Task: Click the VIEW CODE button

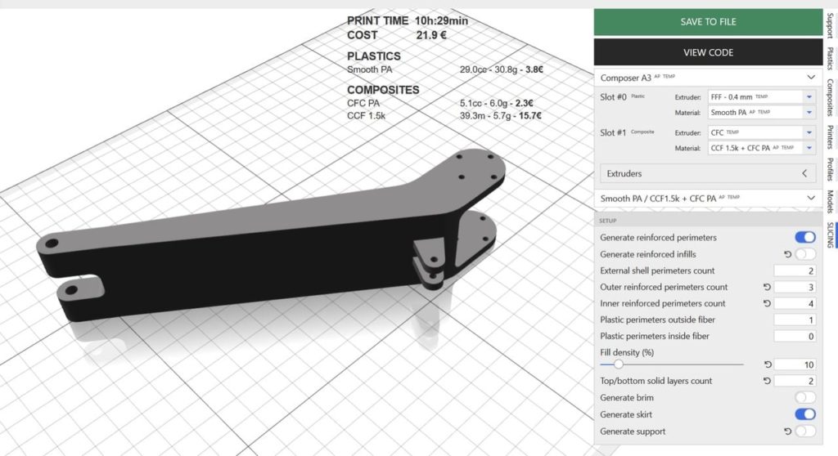Action: pyautogui.click(x=708, y=52)
